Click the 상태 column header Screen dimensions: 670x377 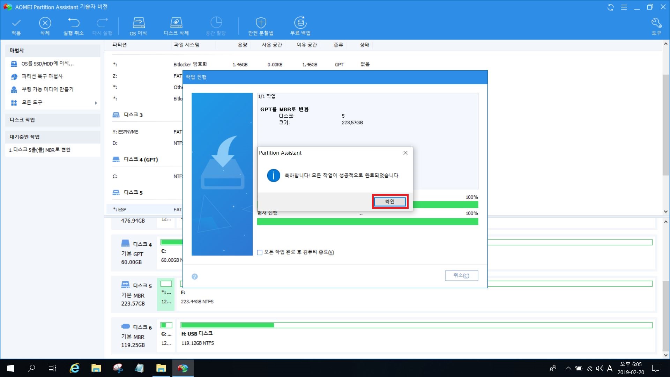click(x=365, y=45)
